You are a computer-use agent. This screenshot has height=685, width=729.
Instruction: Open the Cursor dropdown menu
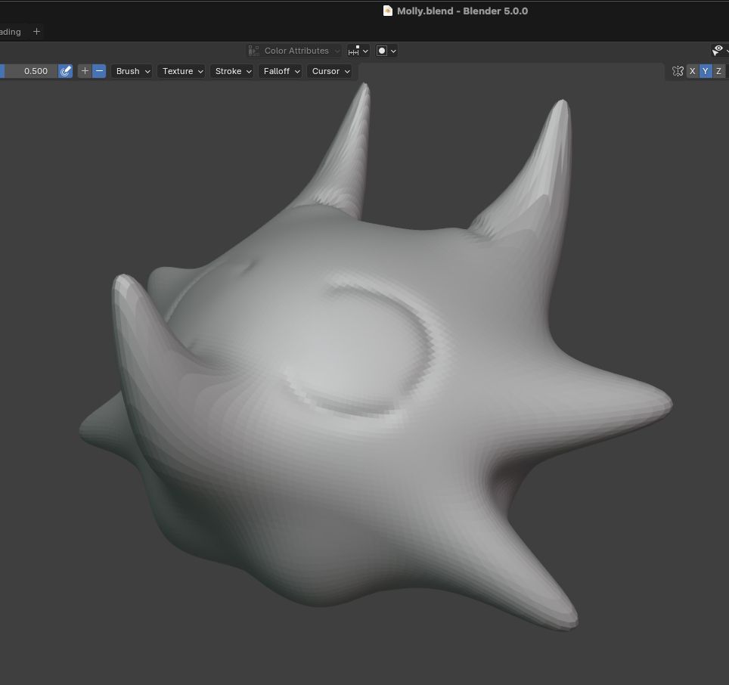pyautogui.click(x=330, y=71)
